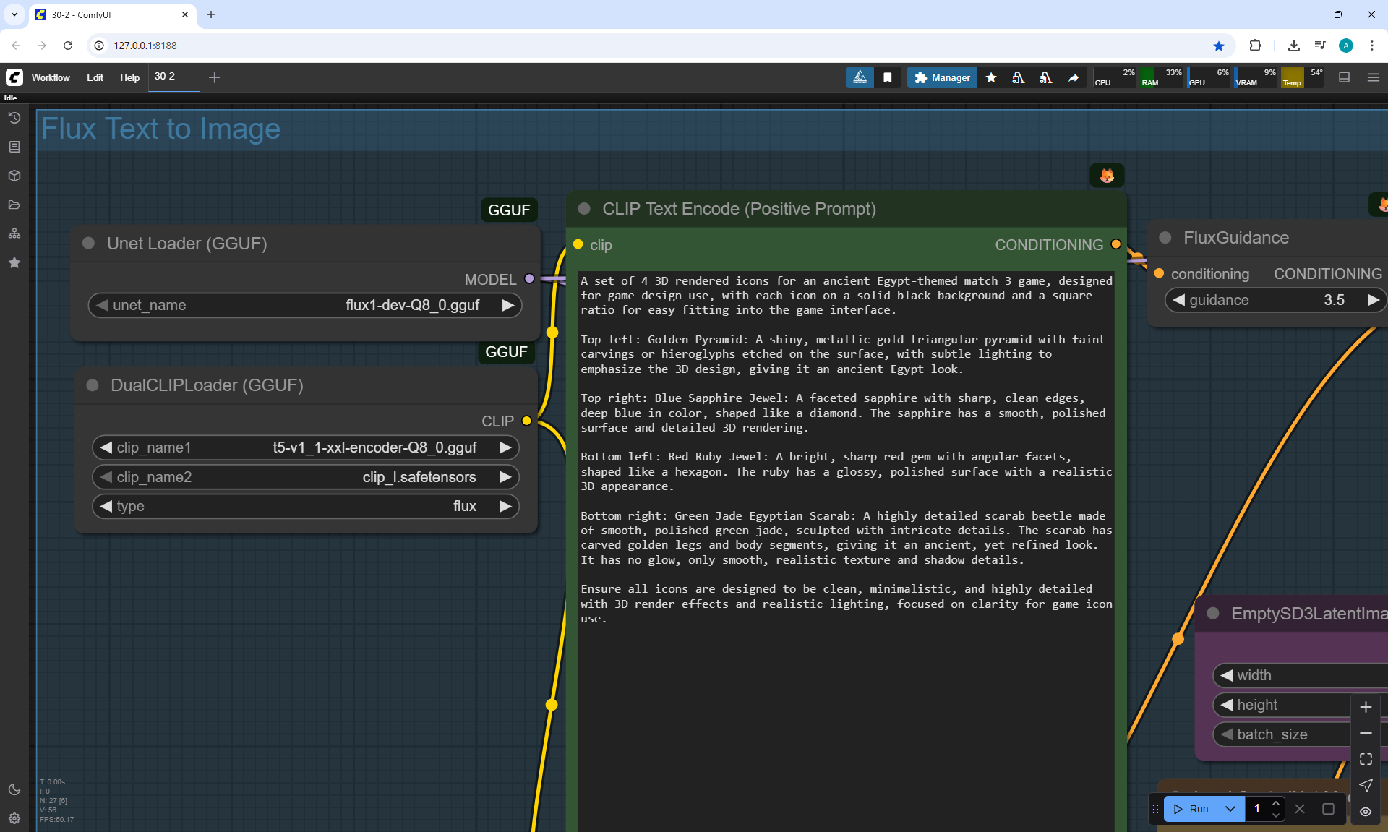Toggle dark theme moon icon

click(14, 789)
